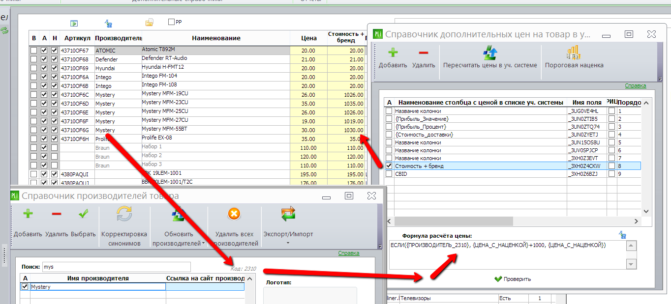Click Удалить всех производителей orange X icon
Image resolution: width=671 pixels, height=304 pixels.
[234, 214]
